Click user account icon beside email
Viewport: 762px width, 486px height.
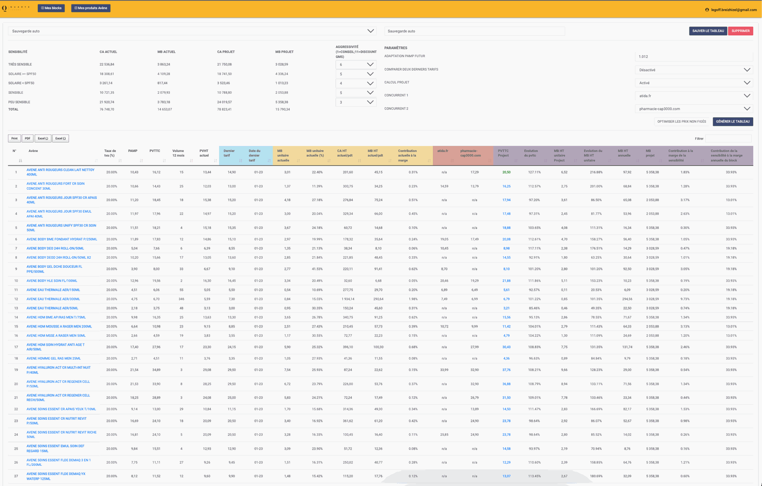coord(707,10)
